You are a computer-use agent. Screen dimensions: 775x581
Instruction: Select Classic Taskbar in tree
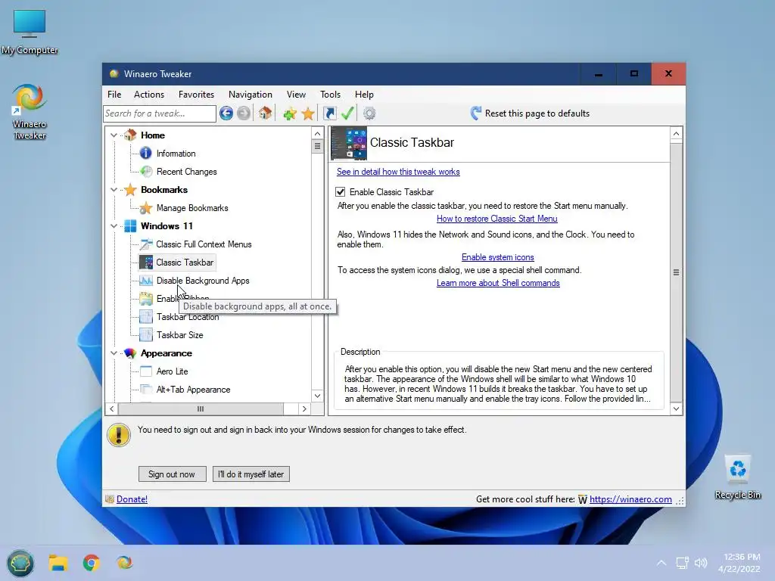point(185,263)
